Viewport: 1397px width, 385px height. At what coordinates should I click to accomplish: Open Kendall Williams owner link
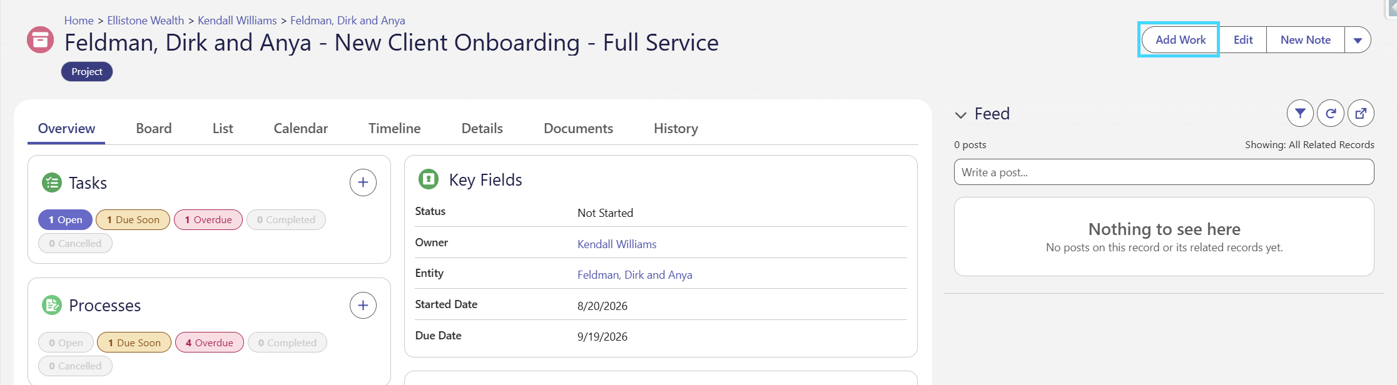point(617,244)
